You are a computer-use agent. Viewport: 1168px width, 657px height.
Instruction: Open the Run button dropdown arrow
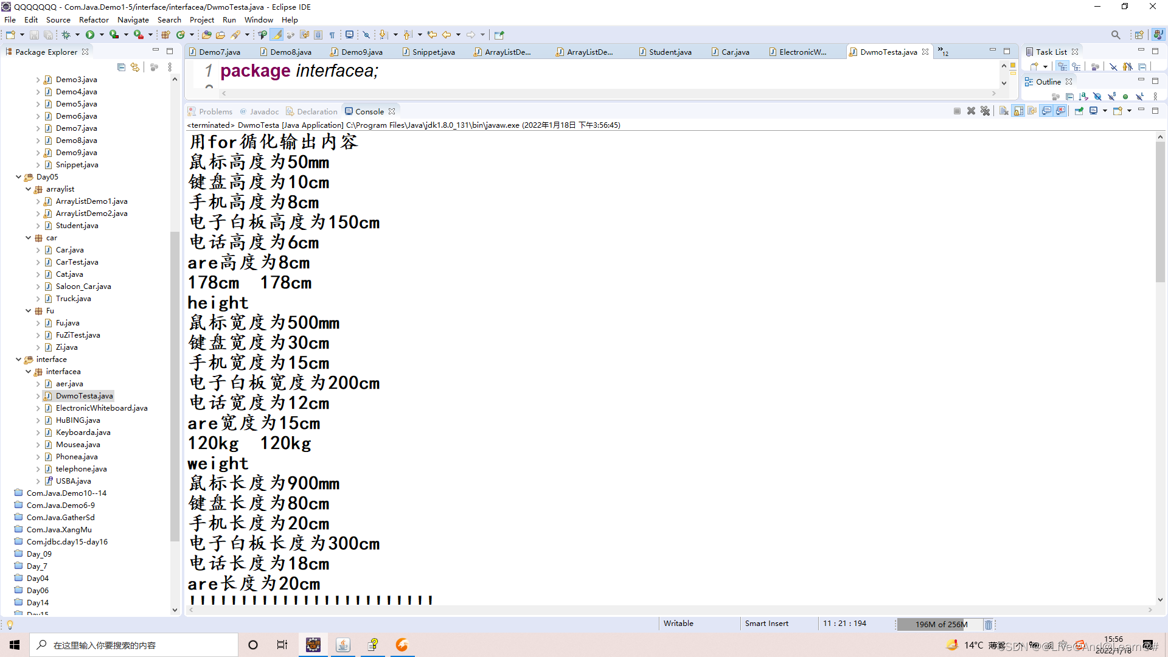(x=102, y=35)
